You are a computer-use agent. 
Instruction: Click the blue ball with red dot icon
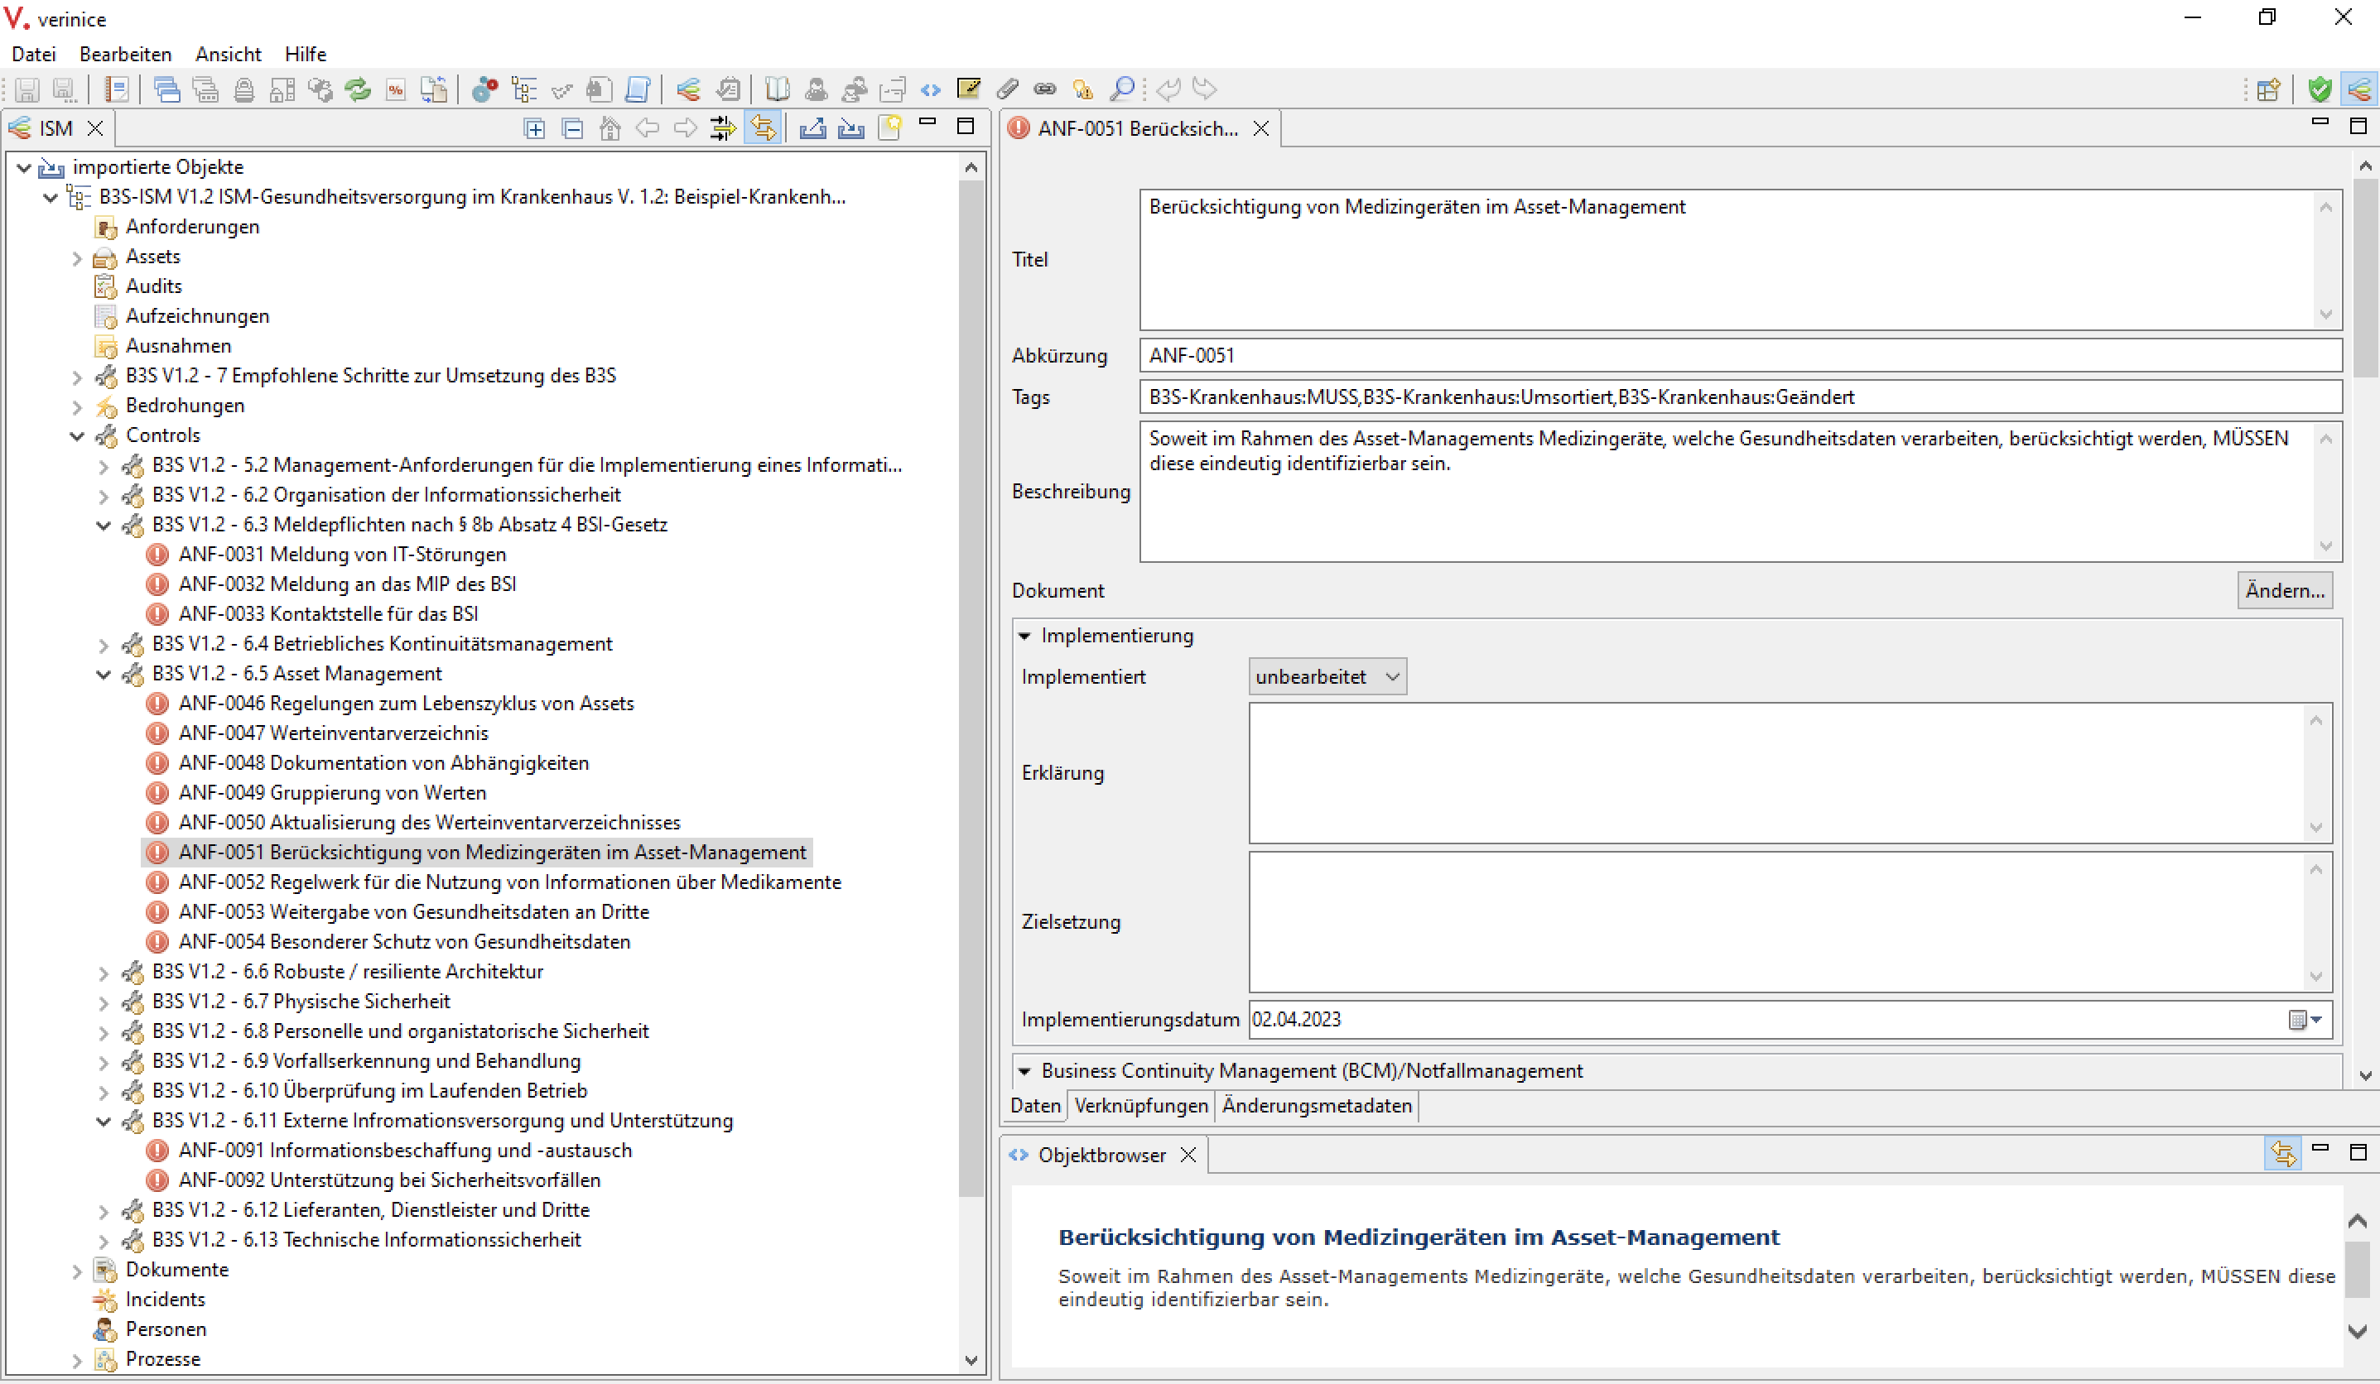[x=484, y=89]
